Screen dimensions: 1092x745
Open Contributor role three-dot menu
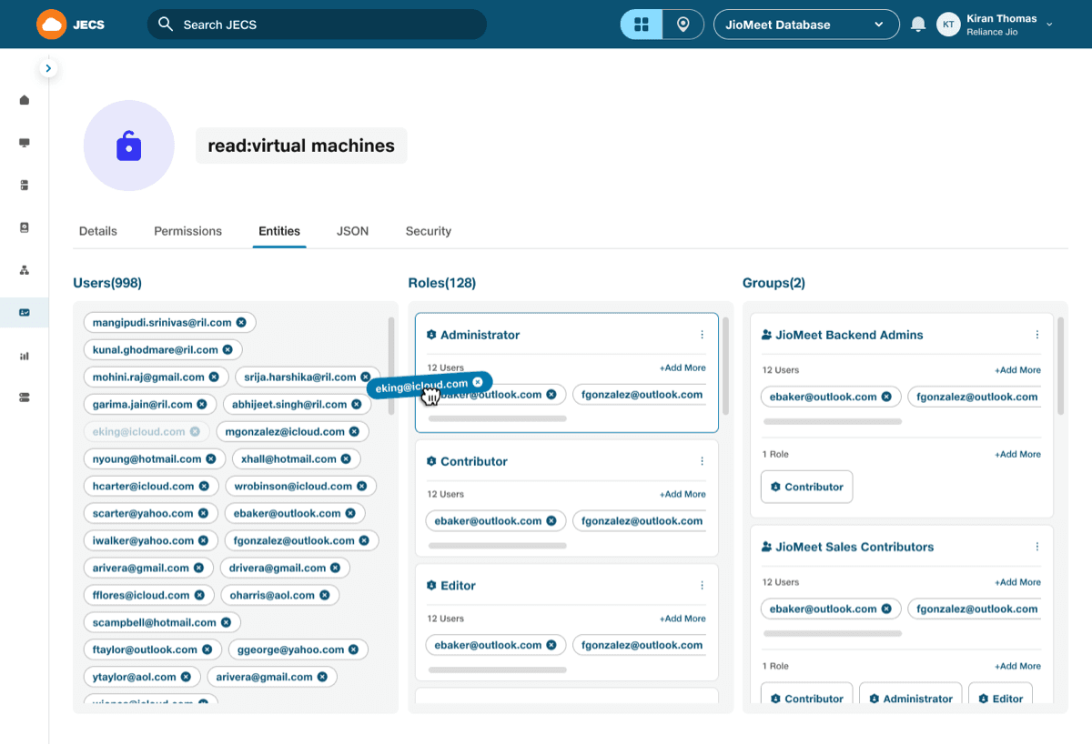click(x=702, y=461)
